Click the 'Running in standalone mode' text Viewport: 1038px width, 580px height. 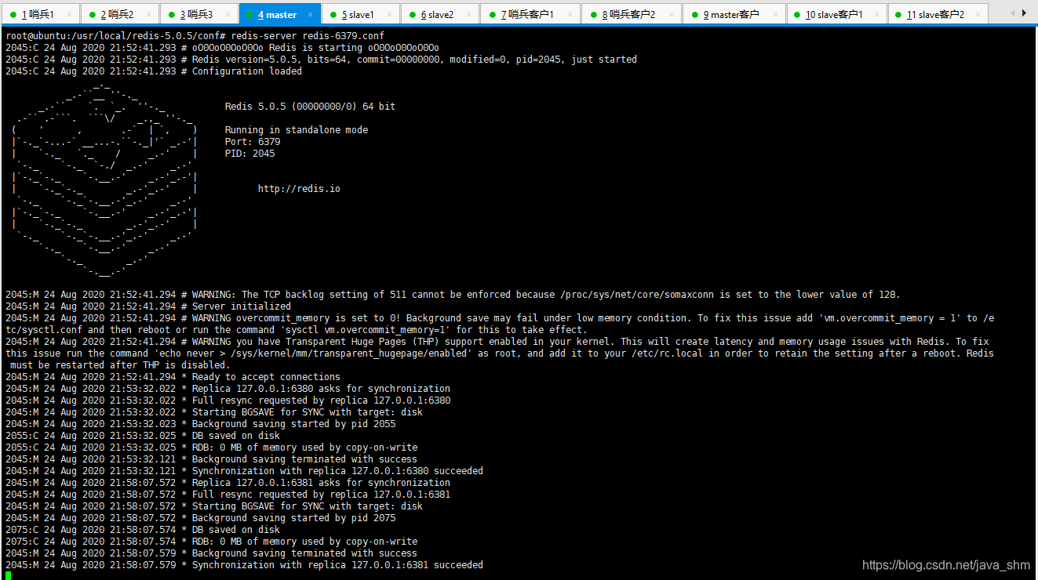(x=297, y=130)
